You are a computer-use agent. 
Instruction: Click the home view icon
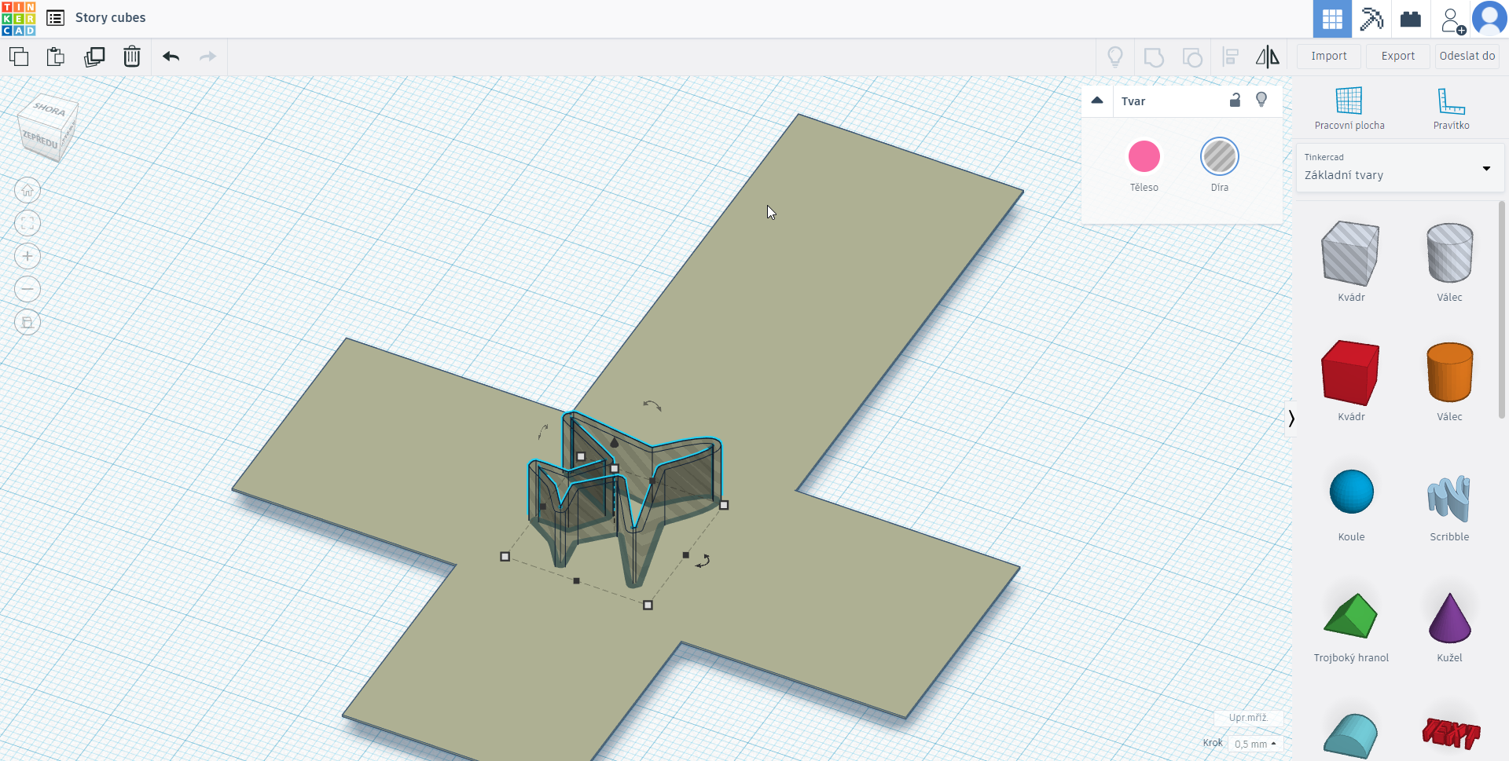point(28,190)
